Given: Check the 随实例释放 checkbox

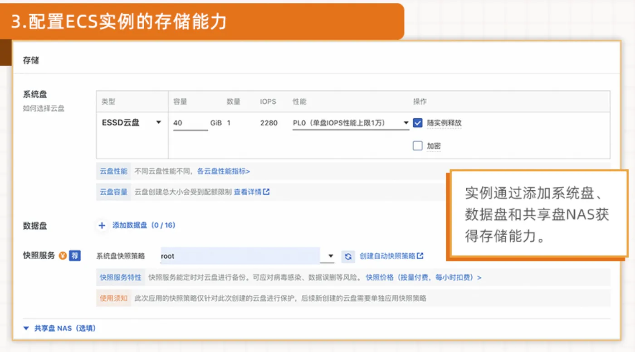Looking at the screenshot, I should (x=418, y=123).
